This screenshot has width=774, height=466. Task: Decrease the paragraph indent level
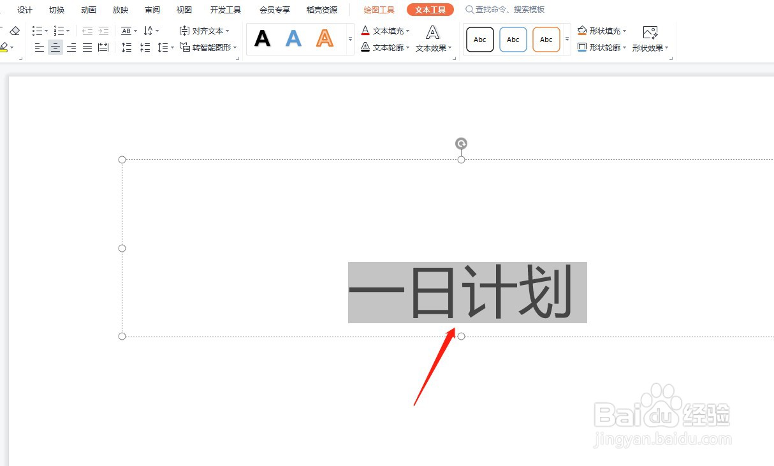87,31
